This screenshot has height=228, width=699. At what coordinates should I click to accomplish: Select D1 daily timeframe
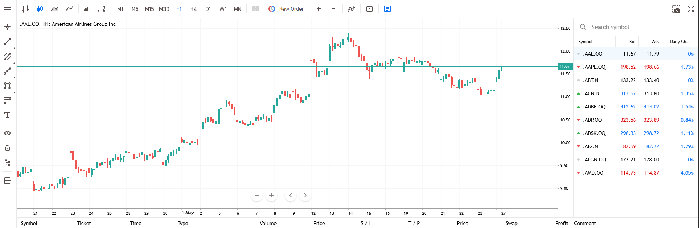pyautogui.click(x=208, y=9)
